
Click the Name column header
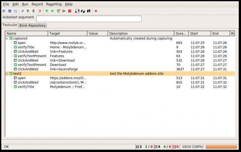[x=27, y=33]
